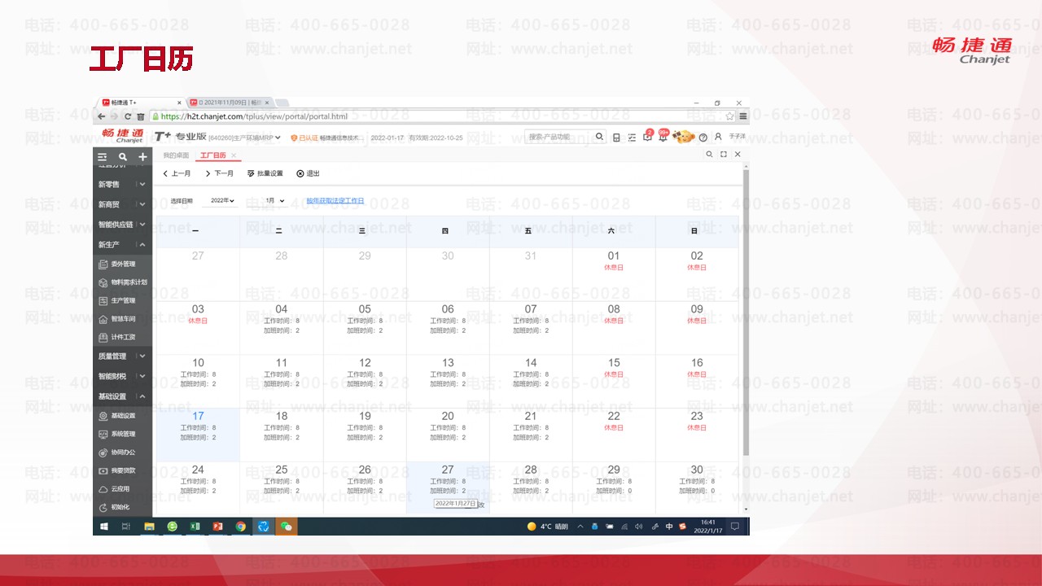
Task: Open Excel from the taskbar
Action: (195, 527)
